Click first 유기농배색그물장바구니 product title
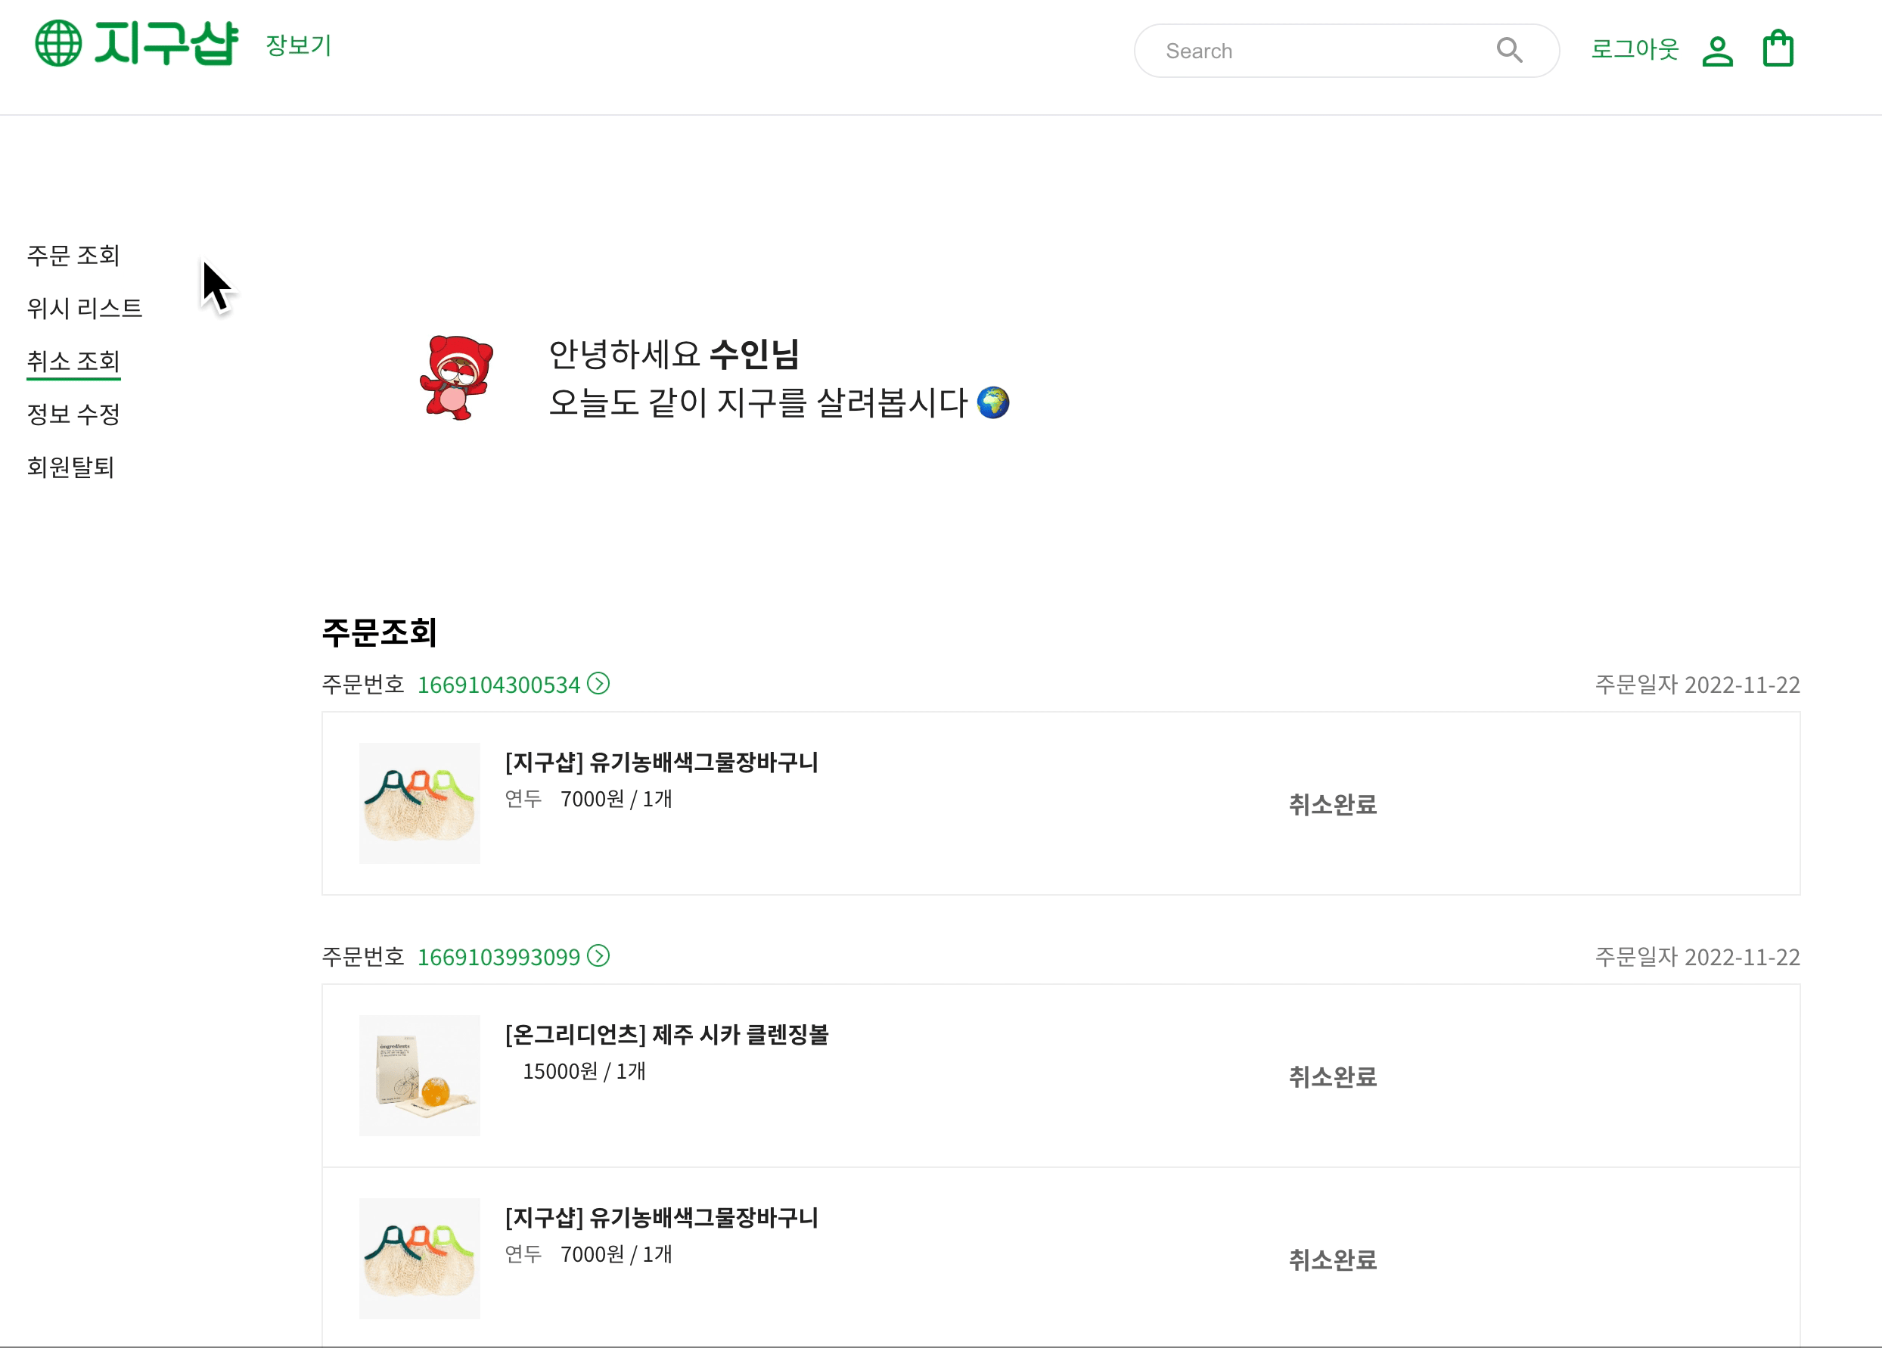This screenshot has width=1882, height=1348. pyautogui.click(x=661, y=762)
